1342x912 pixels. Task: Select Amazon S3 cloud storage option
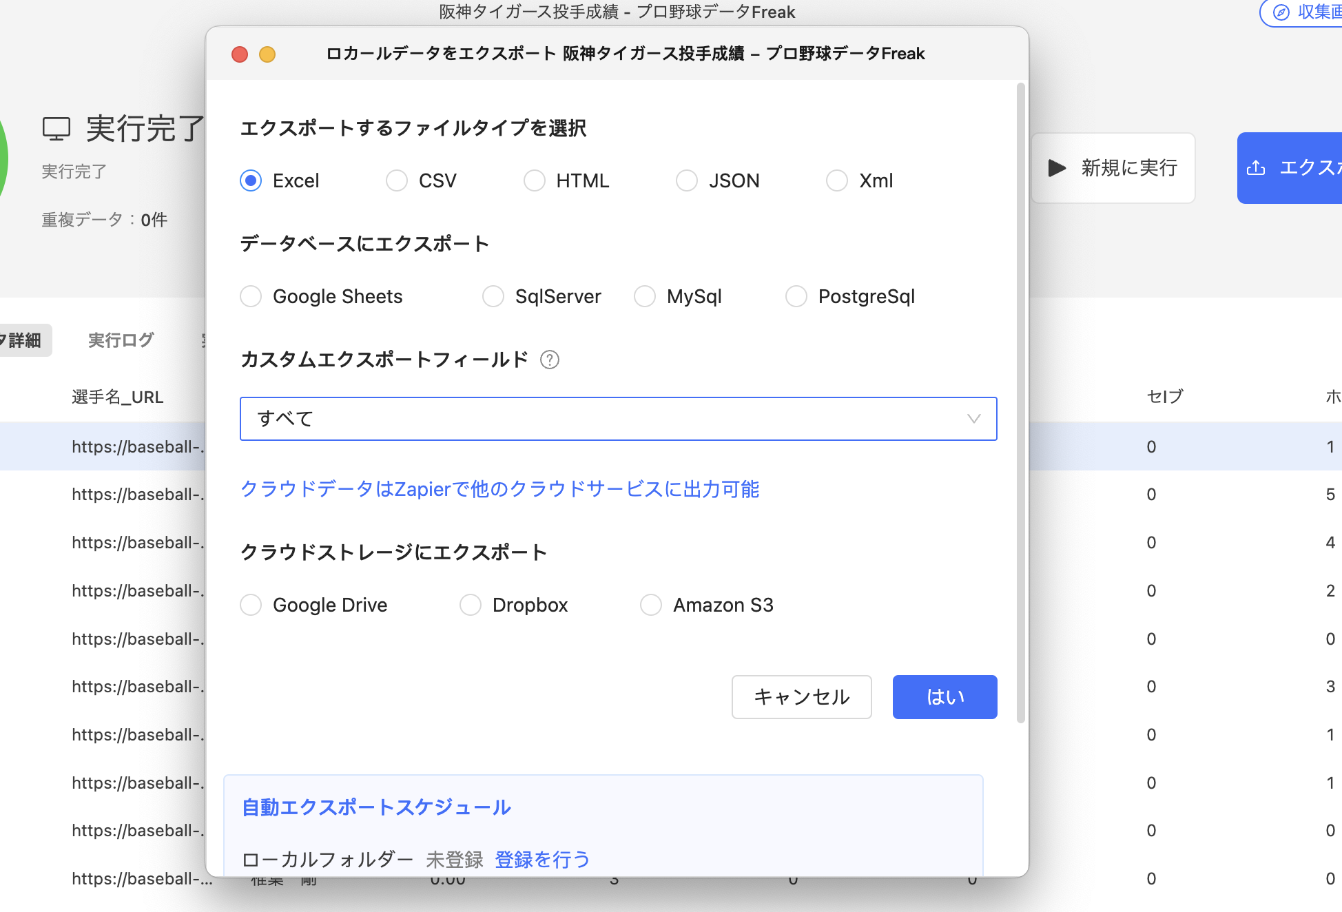651,605
